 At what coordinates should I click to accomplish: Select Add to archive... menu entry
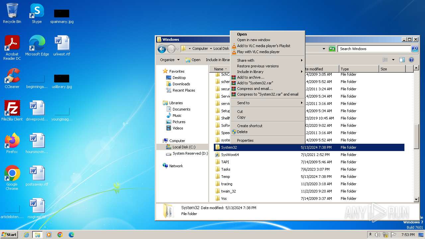point(251,77)
